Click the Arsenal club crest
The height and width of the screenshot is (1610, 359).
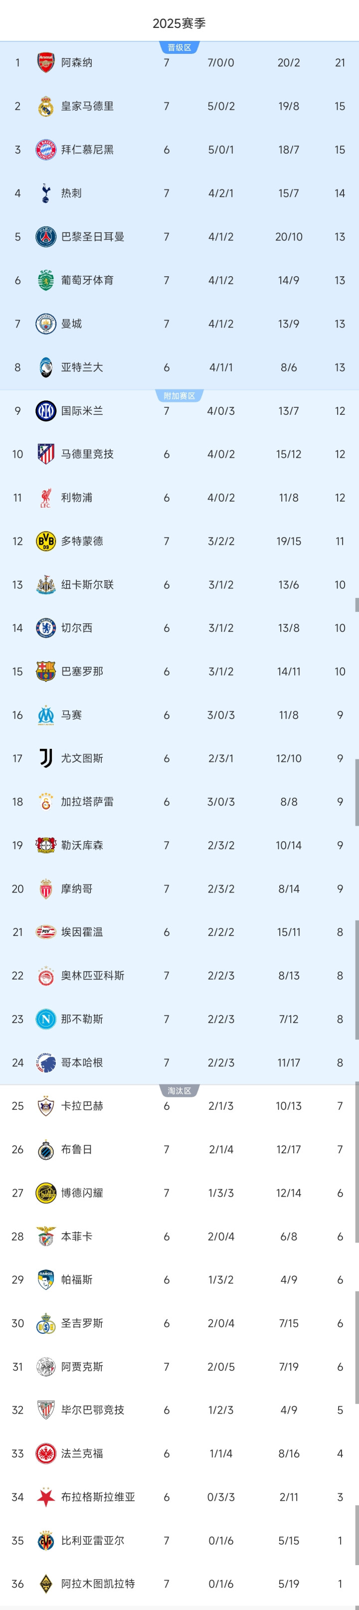tap(46, 62)
